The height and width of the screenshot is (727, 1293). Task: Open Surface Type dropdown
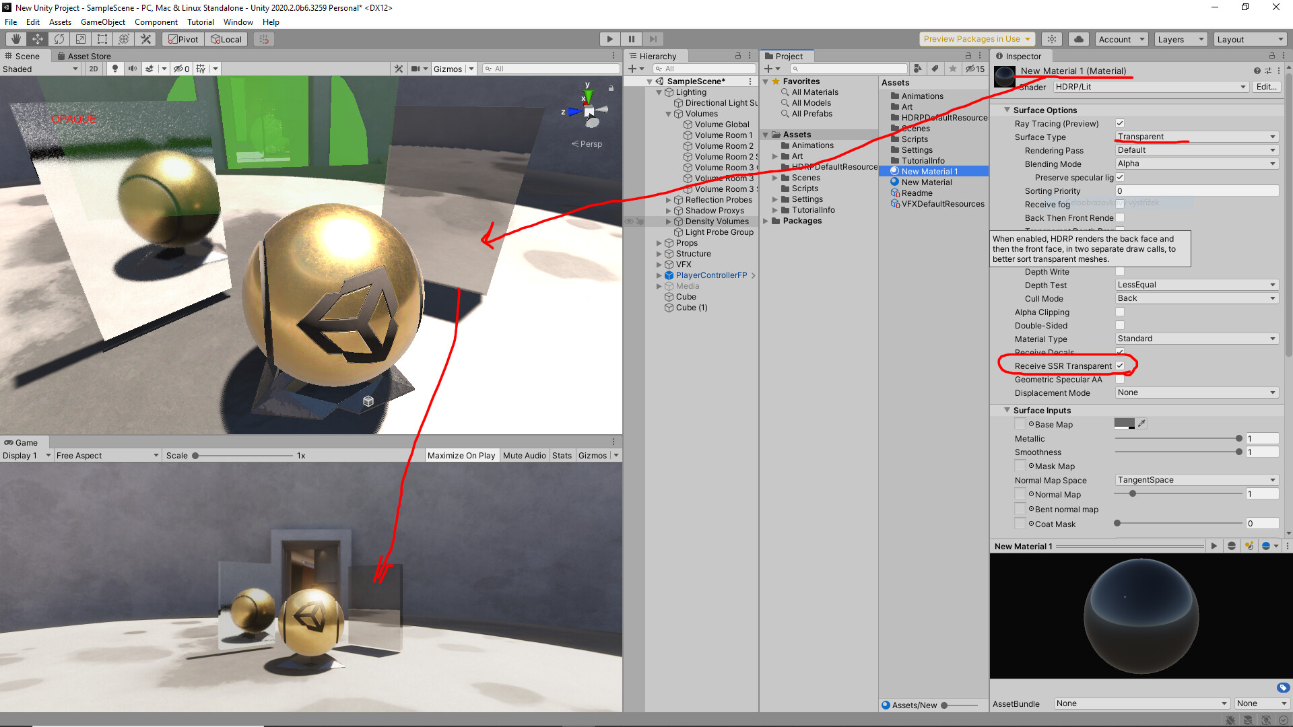(1196, 137)
